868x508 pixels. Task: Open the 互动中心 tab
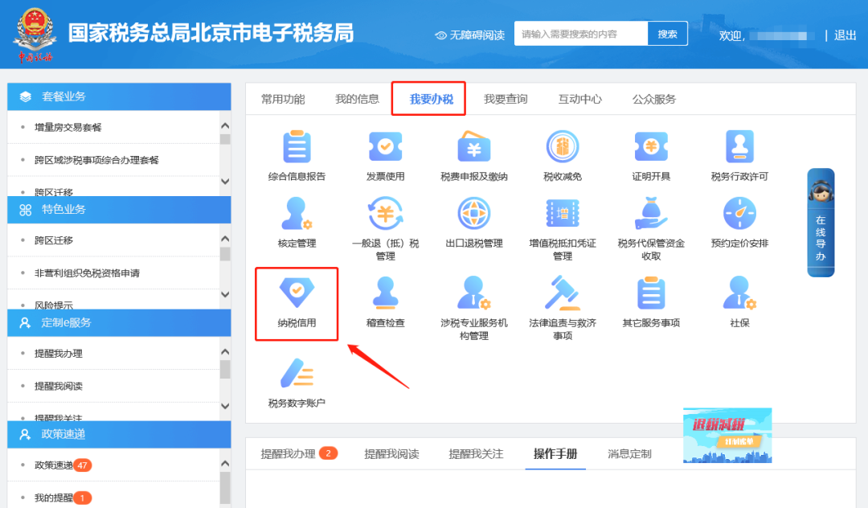[x=579, y=99]
